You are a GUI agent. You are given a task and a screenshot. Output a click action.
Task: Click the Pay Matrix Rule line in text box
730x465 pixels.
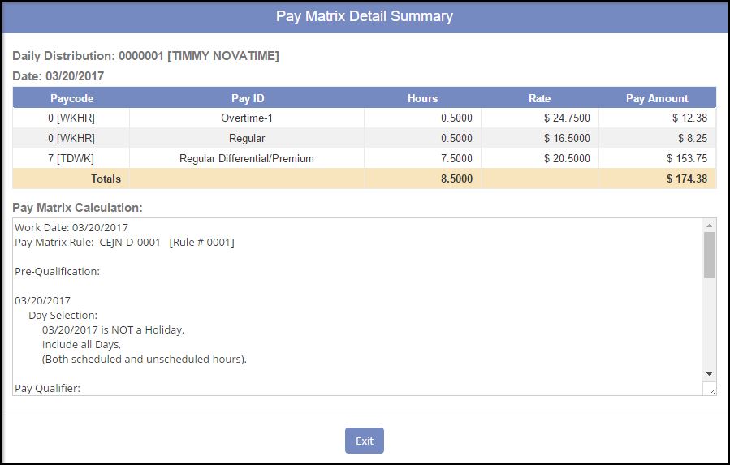pyautogui.click(x=124, y=243)
